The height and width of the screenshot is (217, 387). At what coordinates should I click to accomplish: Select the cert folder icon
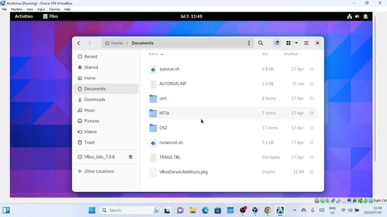[x=153, y=98]
